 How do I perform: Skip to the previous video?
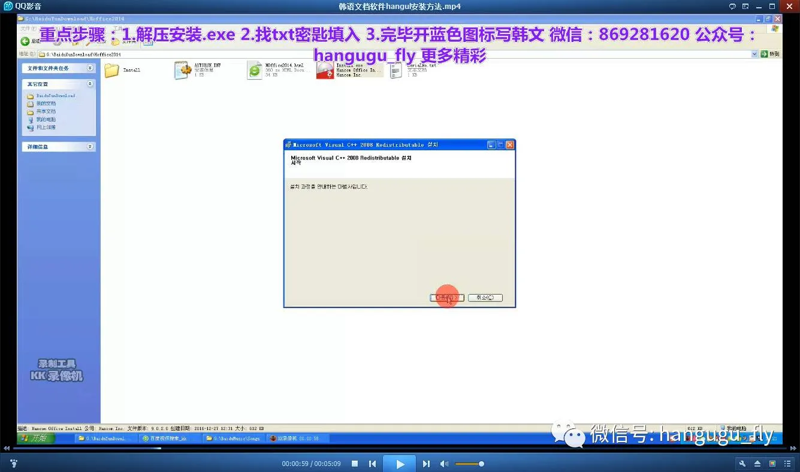pos(372,464)
